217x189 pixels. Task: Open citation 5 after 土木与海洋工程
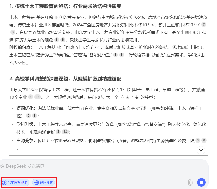28,116
